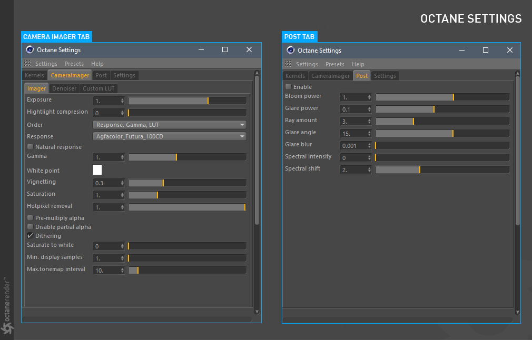Click the Cinema 4D logo in the Camera Imager window
The width and height of the screenshot is (532, 340).
click(x=30, y=49)
